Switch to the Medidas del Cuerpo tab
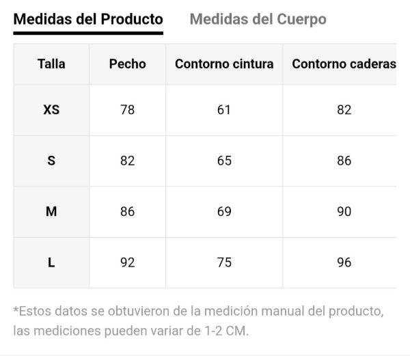Image resolution: width=410 pixels, height=356 pixels. coord(258,19)
